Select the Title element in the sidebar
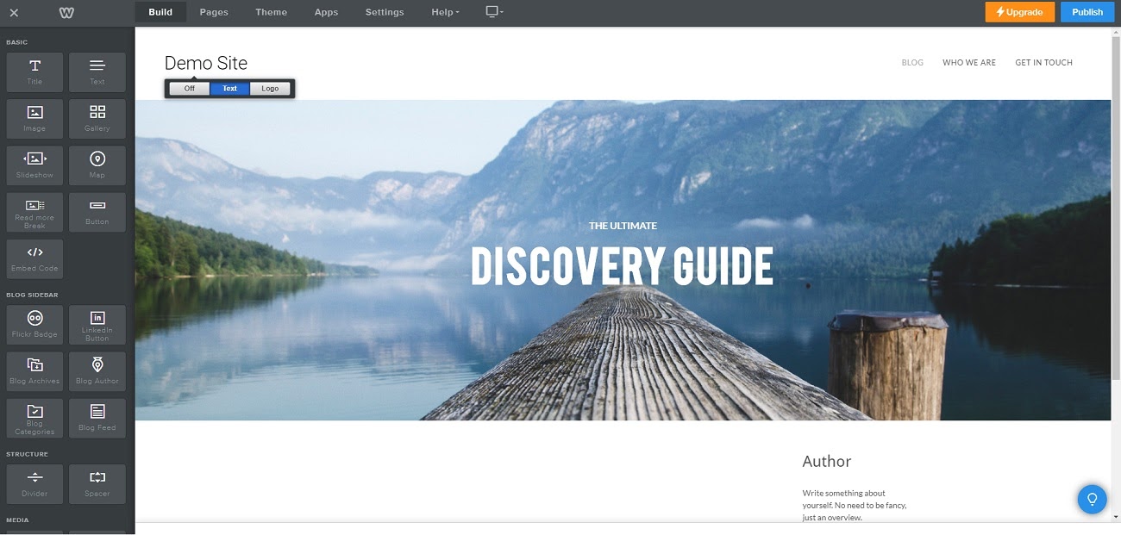 34,72
